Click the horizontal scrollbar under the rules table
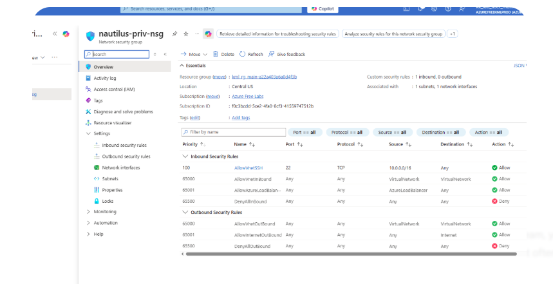 (x=351, y=254)
